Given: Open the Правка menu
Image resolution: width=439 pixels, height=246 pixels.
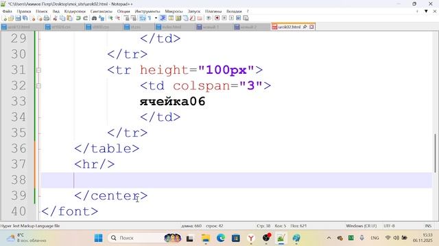Looking at the screenshot, I should 24,11.
